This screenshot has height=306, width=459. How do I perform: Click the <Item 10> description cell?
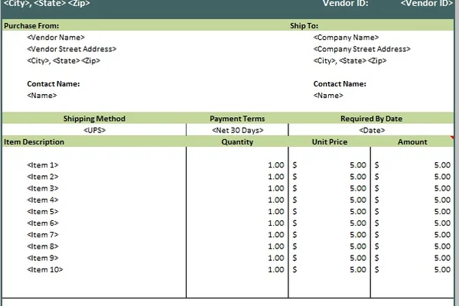click(45, 270)
